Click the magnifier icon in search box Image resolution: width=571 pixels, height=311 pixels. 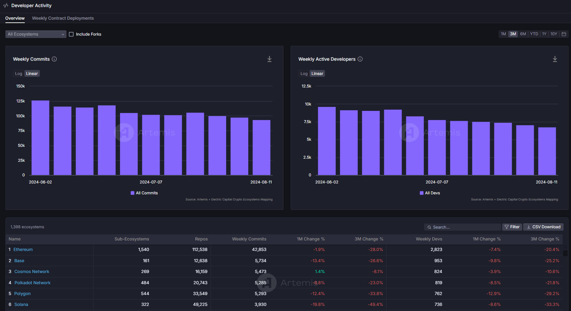pos(429,227)
